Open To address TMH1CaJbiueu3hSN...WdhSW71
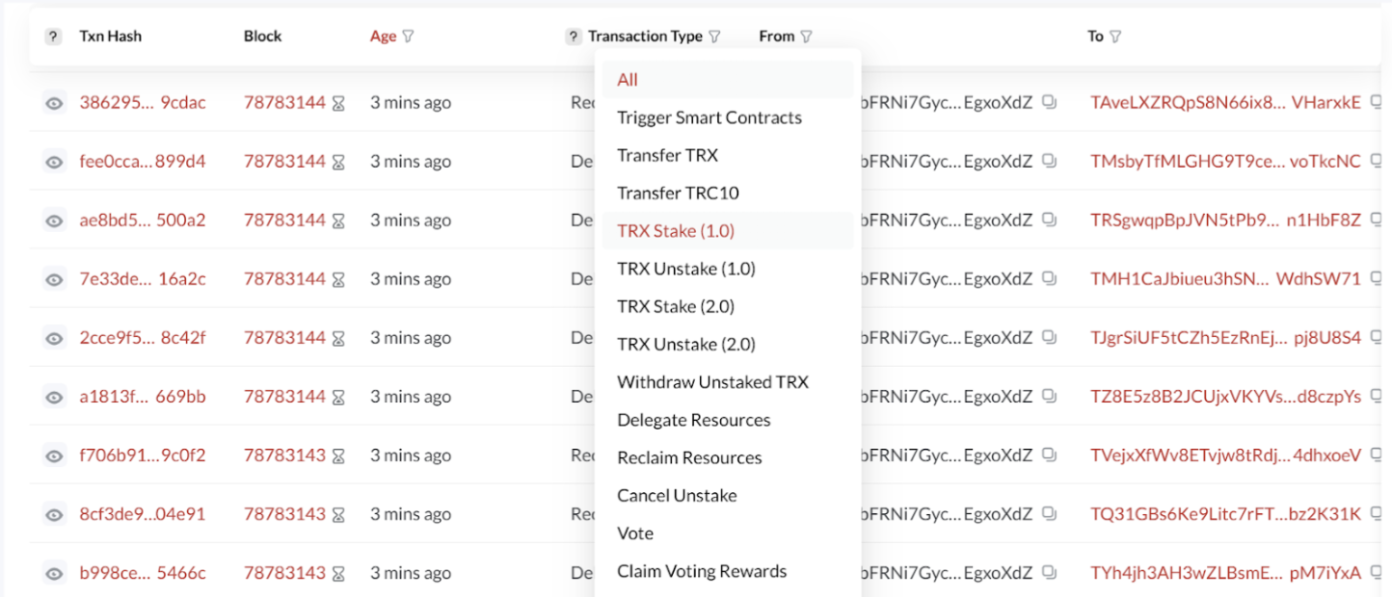 1225,279
